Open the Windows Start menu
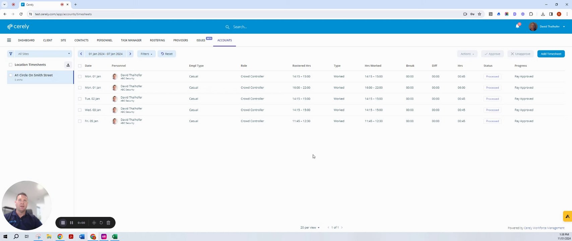Viewport: 572px width, 241px height. (x=5, y=237)
